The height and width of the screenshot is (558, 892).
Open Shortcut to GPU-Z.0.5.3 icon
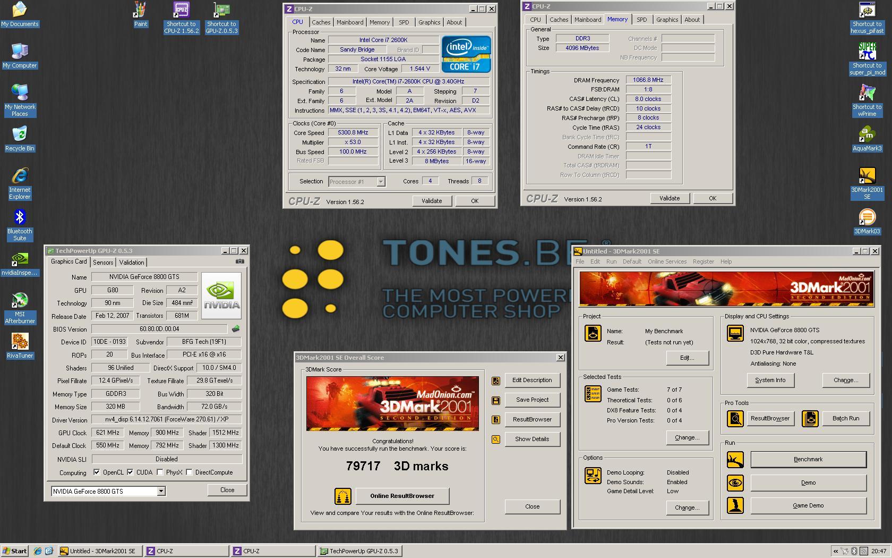(x=221, y=18)
